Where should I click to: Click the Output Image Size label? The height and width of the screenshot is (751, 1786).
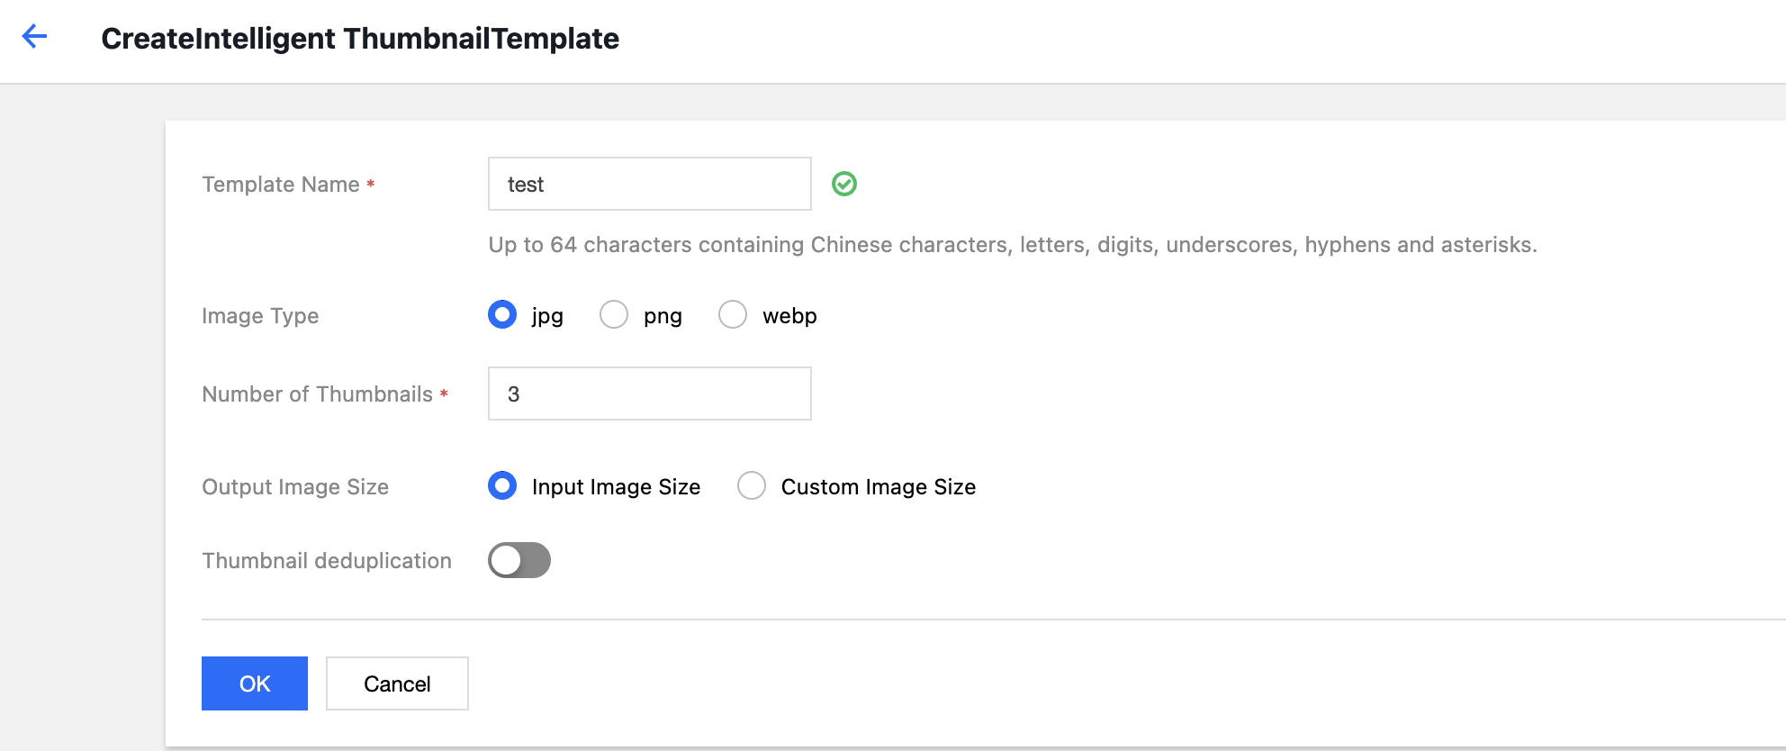[295, 487]
